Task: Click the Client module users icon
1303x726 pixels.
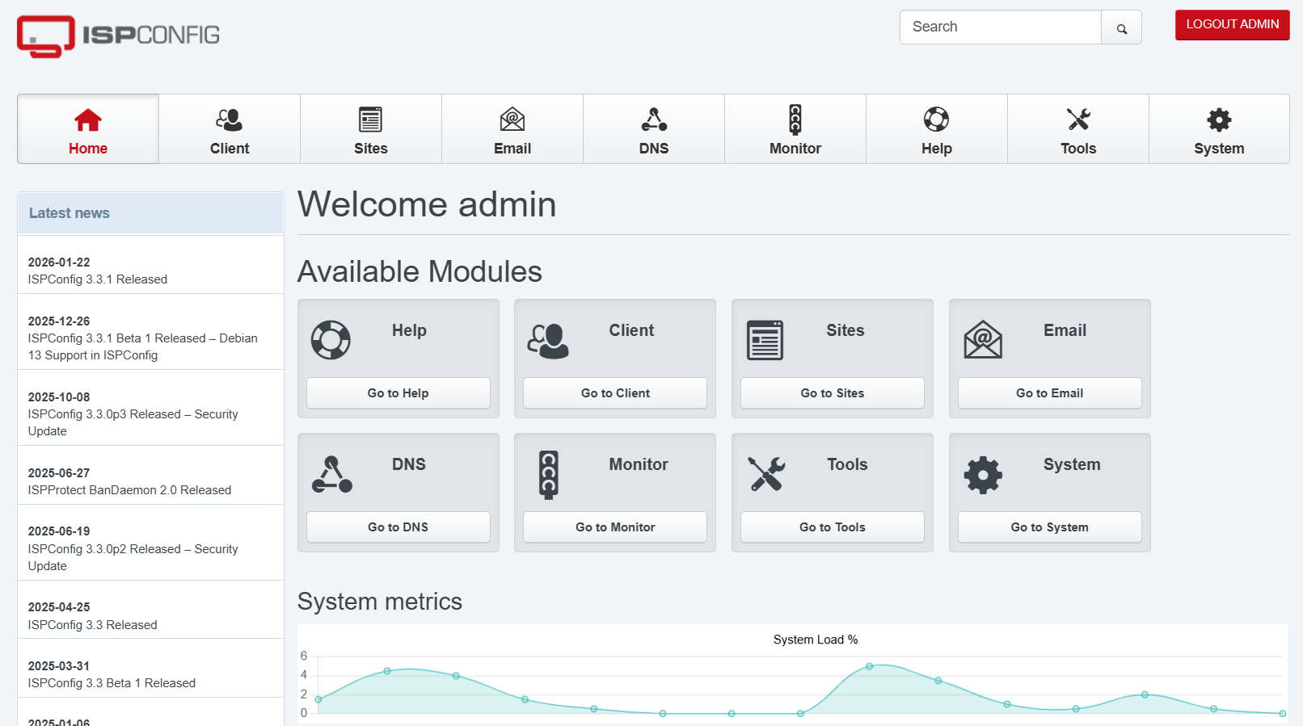Action: pos(548,341)
